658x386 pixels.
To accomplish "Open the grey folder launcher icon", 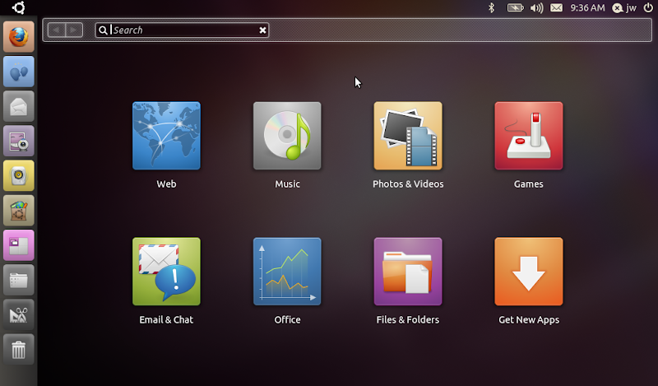I will pyautogui.click(x=19, y=280).
